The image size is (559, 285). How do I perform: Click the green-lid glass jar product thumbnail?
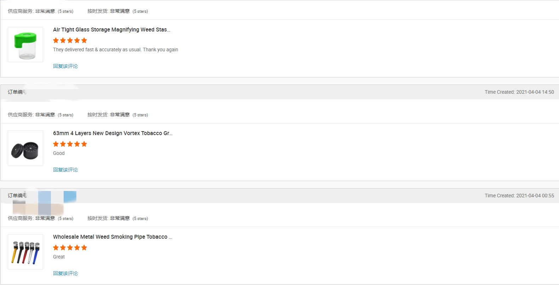click(x=25, y=45)
